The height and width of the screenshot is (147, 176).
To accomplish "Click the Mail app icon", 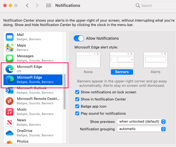I will 10,37.
